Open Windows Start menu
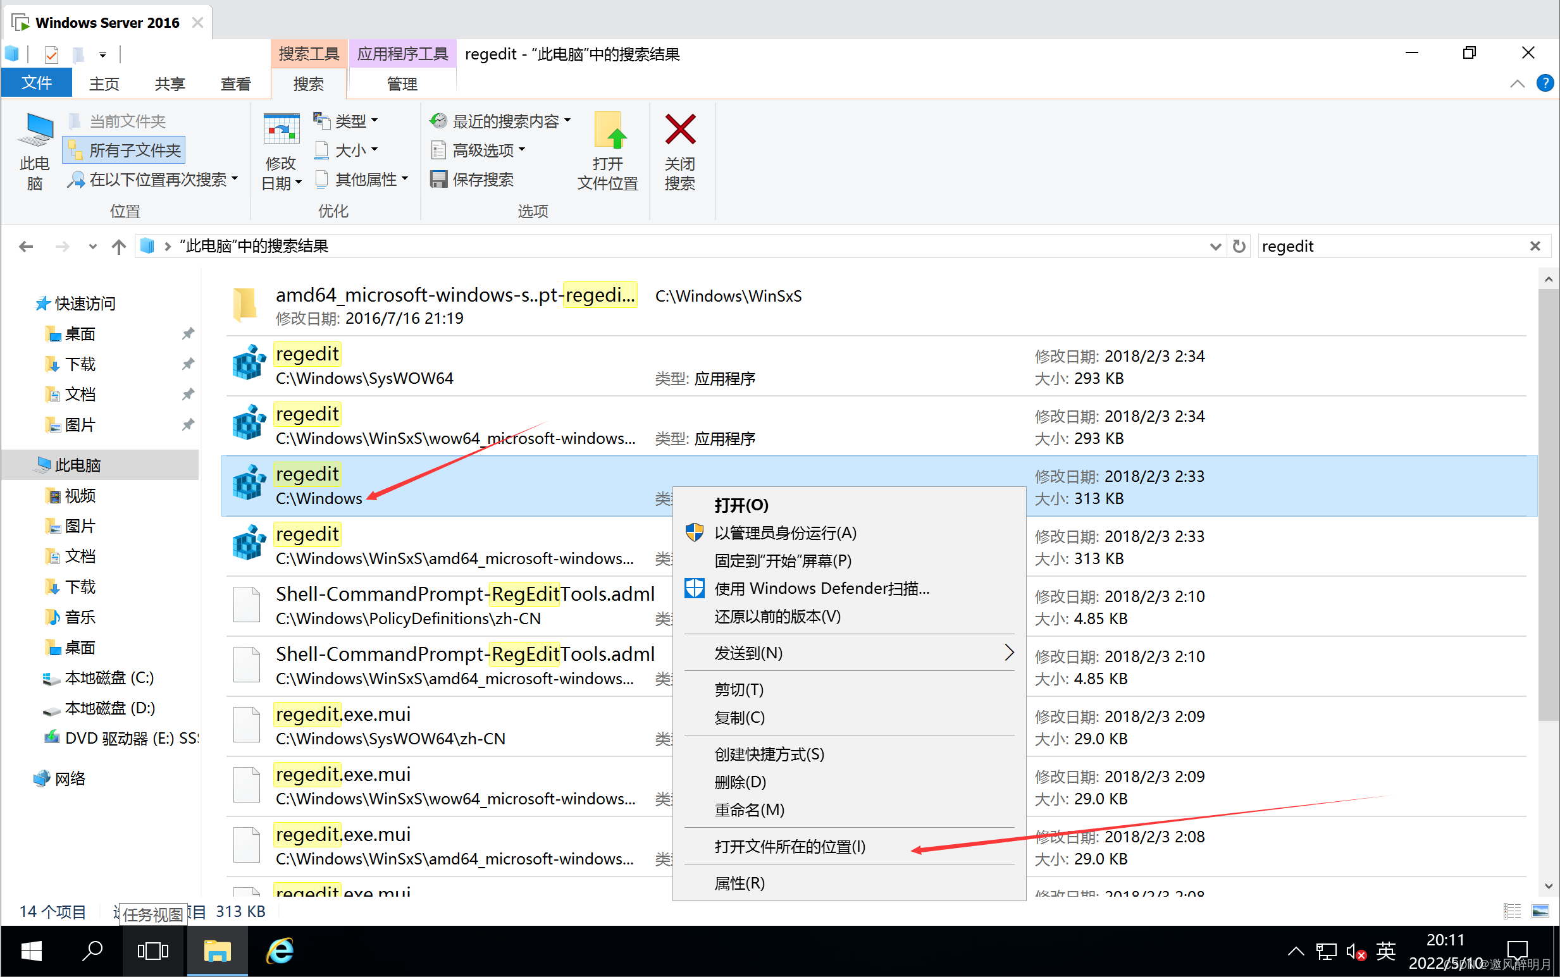Image resolution: width=1560 pixels, height=977 pixels. [x=31, y=951]
